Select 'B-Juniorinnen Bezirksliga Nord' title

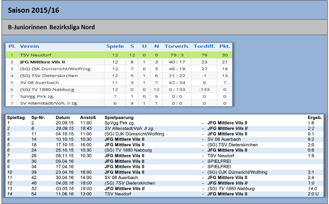click(x=51, y=27)
